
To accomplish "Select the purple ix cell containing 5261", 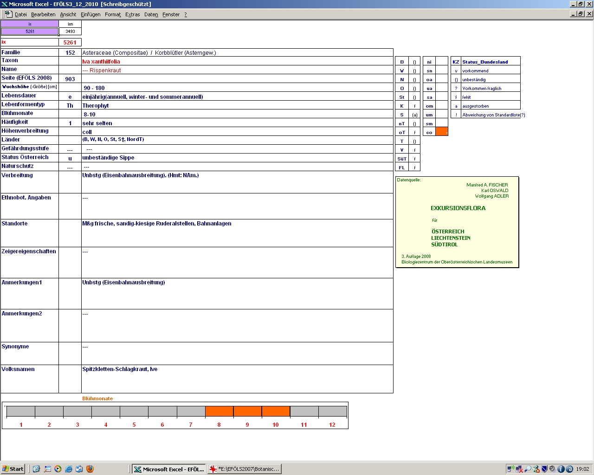I will pos(30,32).
